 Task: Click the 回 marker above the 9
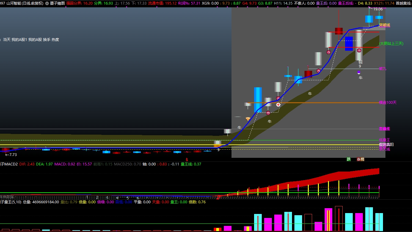pyautogui.click(x=360, y=62)
